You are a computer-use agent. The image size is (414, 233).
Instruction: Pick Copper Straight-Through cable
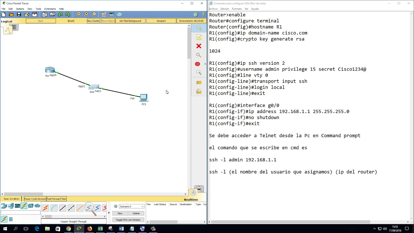pyautogui.click(x=63, y=208)
